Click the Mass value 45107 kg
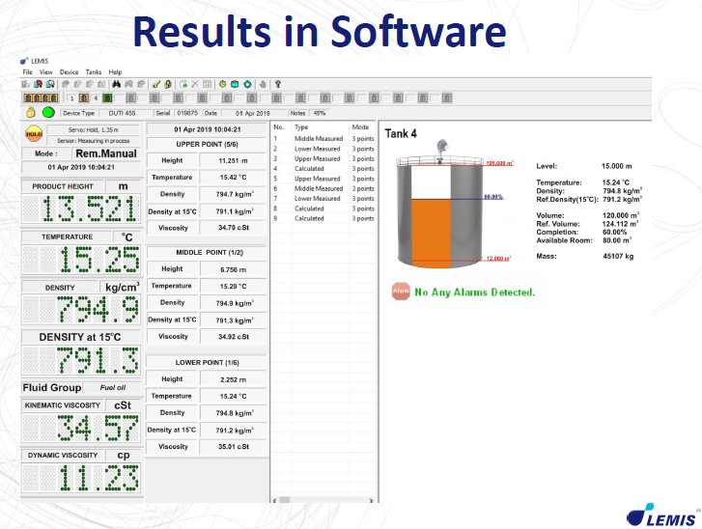702x529 pixels. (618, 257)
